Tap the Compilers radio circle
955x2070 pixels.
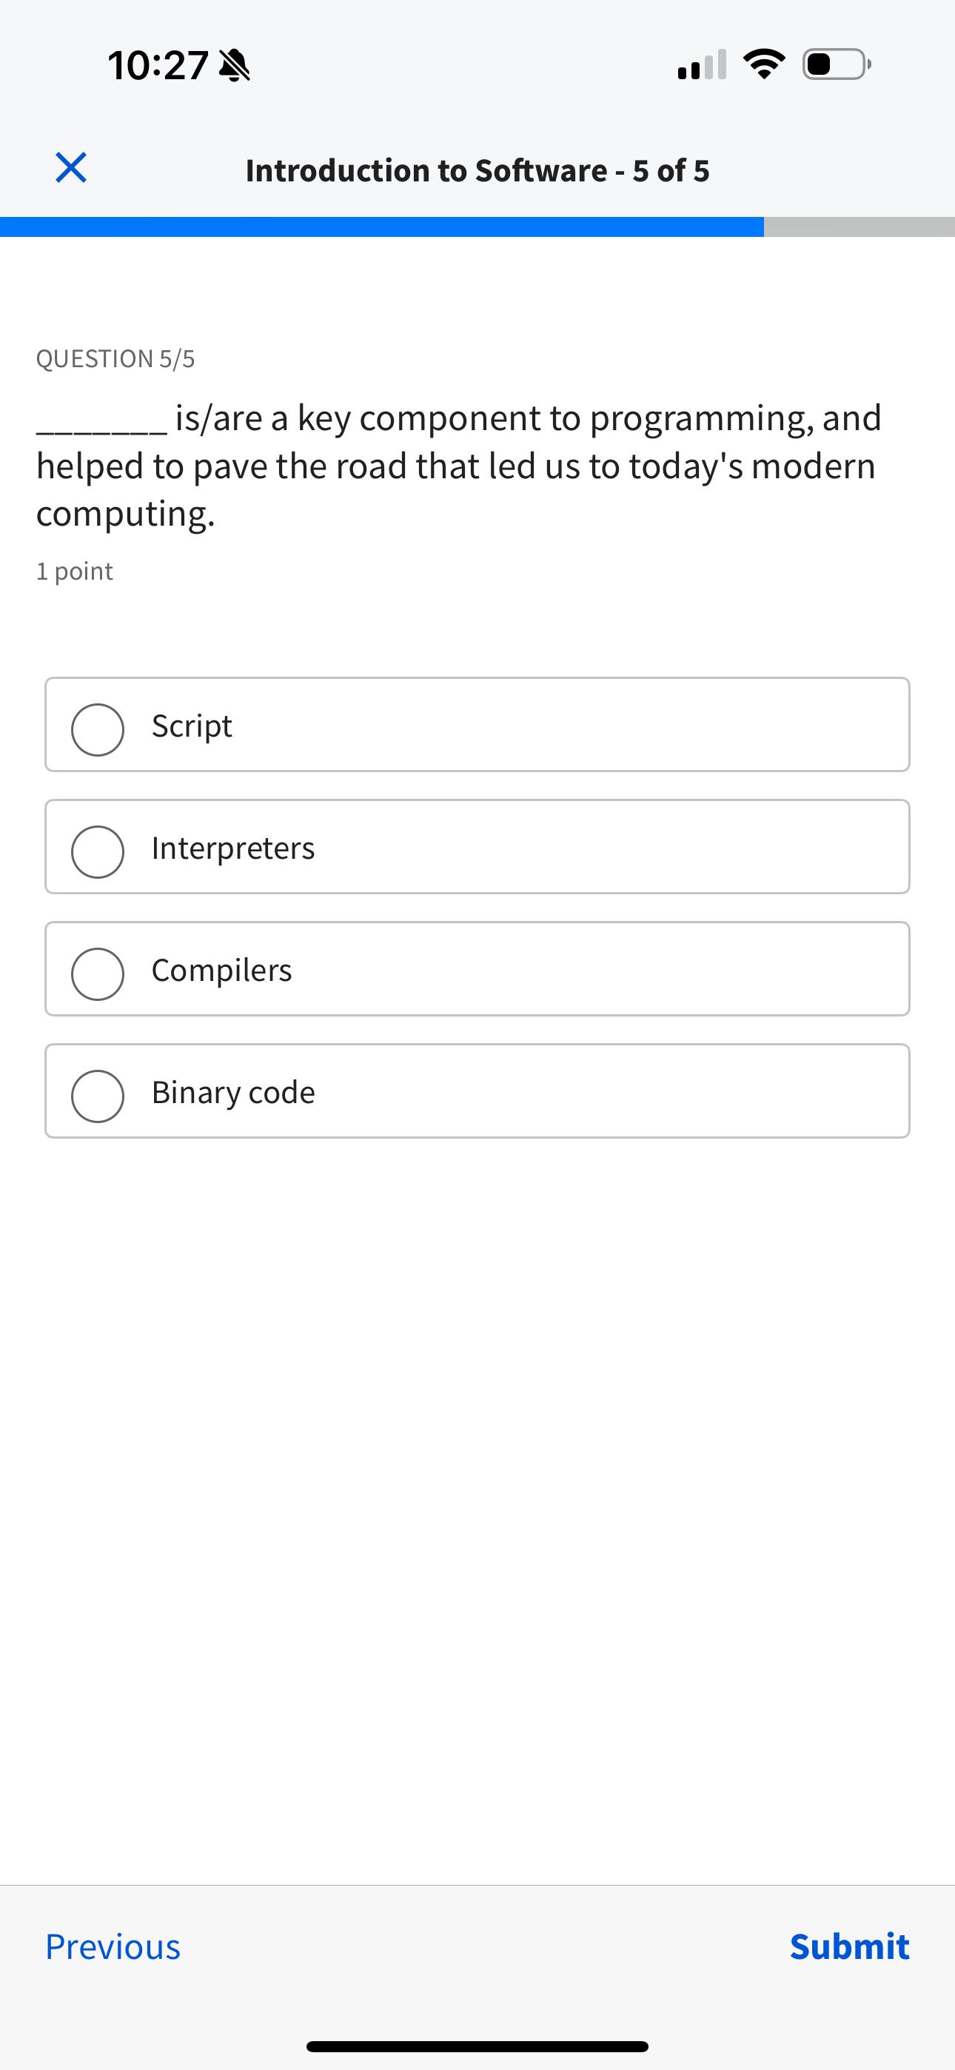point(96,974)
